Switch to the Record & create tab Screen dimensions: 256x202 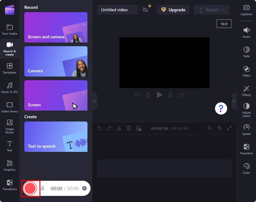9,49
